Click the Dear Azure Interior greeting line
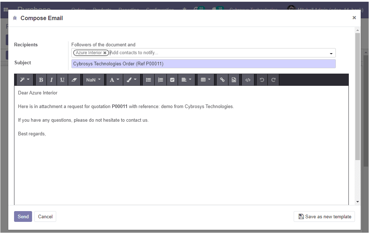 click(37, 93)
